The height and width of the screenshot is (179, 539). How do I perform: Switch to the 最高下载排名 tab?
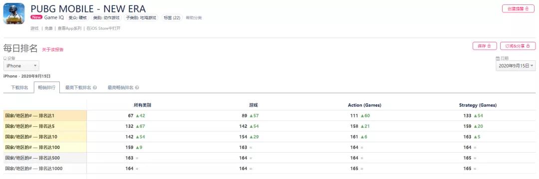pos(78,88)
